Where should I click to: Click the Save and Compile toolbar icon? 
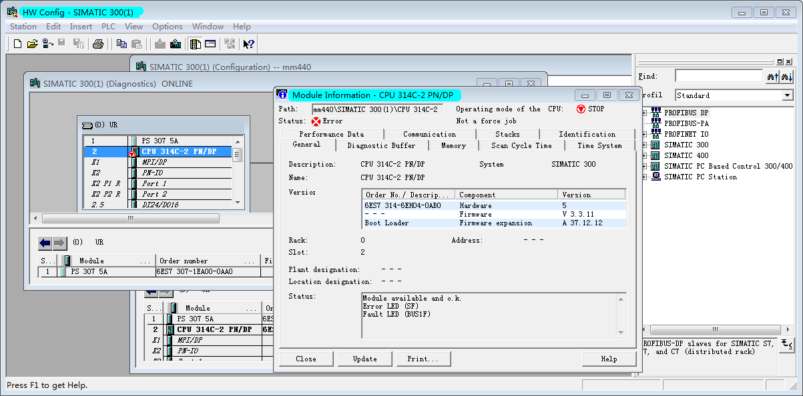(x=78, y=44)
